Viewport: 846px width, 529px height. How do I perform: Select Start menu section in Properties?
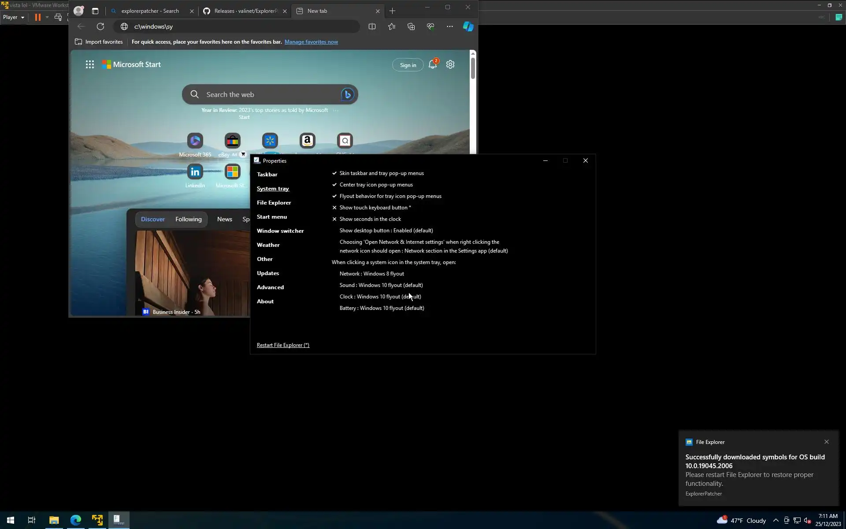(271, 217)
